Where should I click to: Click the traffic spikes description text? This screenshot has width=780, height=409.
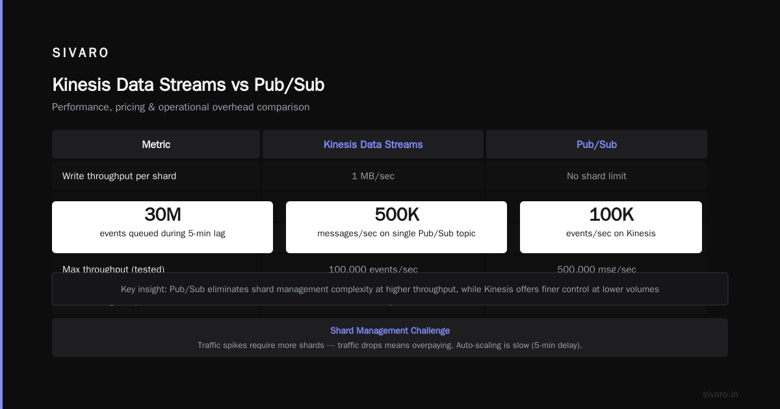tap(390, 345)
